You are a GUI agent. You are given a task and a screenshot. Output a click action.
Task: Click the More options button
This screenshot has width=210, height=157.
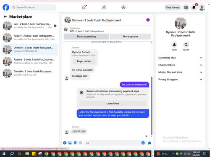[130, 37]
